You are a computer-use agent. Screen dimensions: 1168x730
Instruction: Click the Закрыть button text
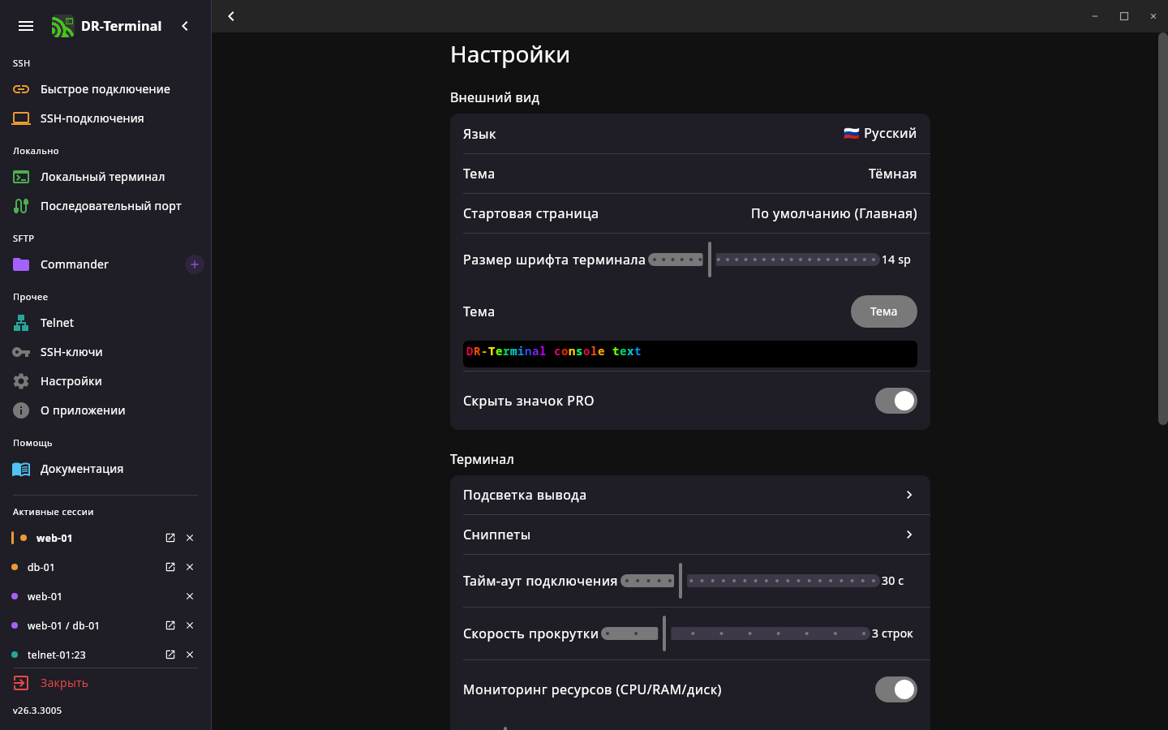(x=64, y=683)
